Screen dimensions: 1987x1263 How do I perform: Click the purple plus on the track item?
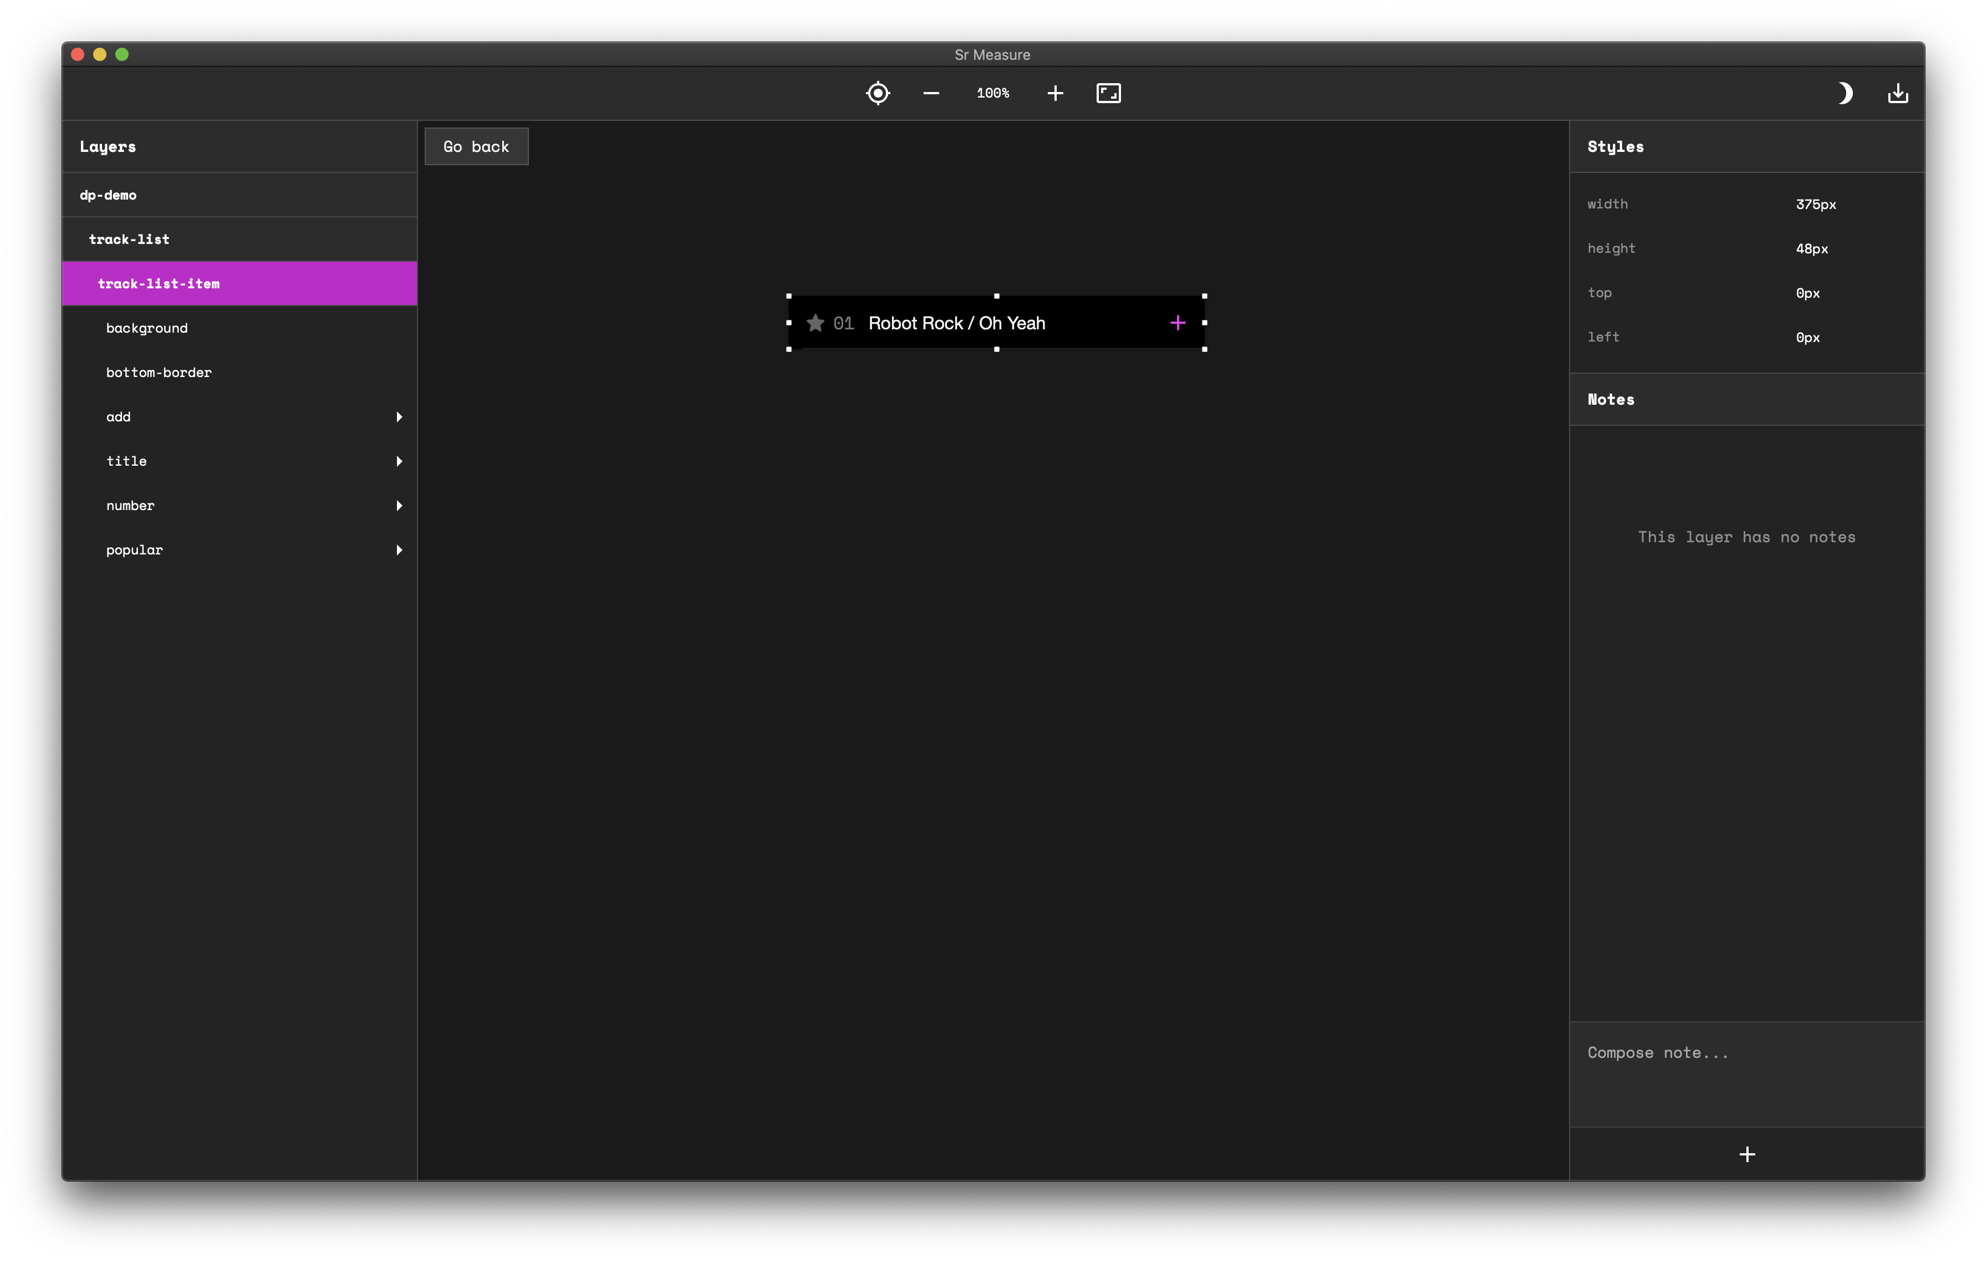[1178, 323]
